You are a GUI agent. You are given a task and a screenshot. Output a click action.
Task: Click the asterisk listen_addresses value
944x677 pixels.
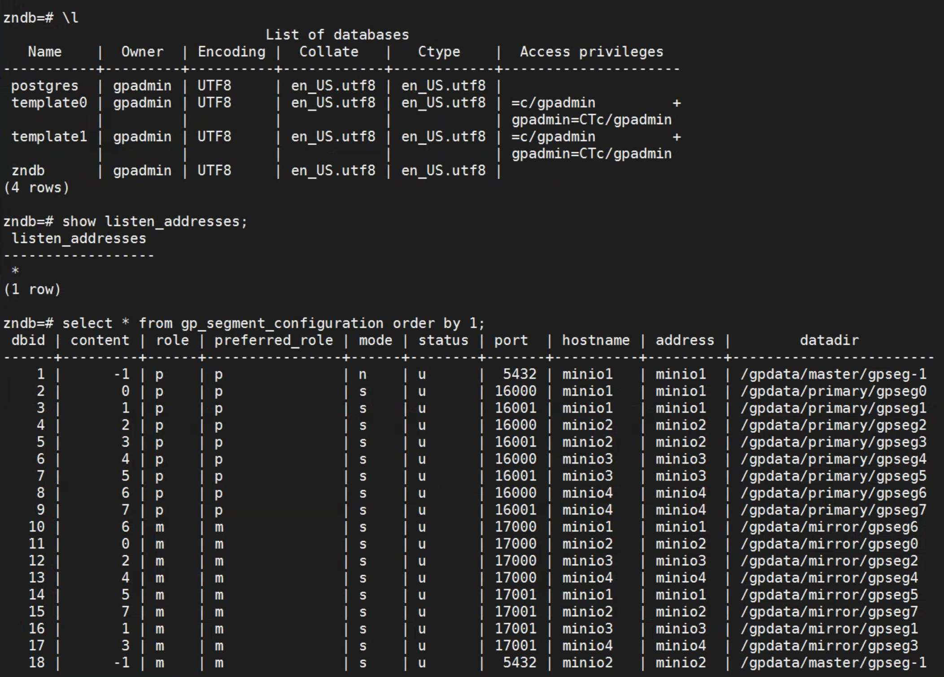[15, 271]
